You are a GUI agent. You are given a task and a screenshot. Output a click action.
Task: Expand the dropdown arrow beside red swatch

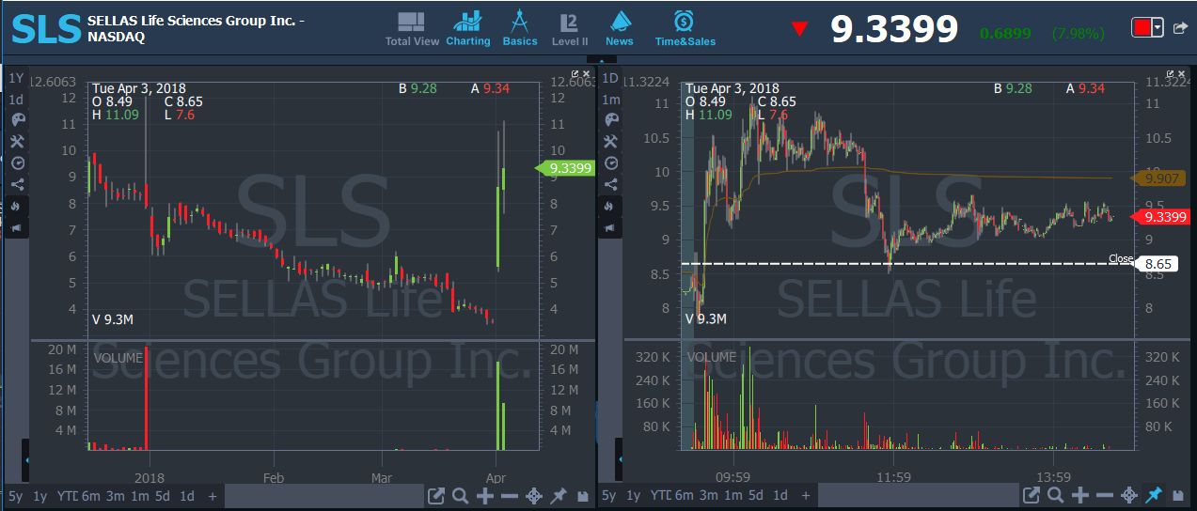[1157, 28]
